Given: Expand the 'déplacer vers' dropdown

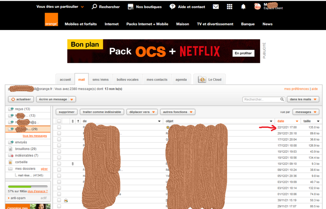Looking at the screenshot, I should [x=142, y=112].
